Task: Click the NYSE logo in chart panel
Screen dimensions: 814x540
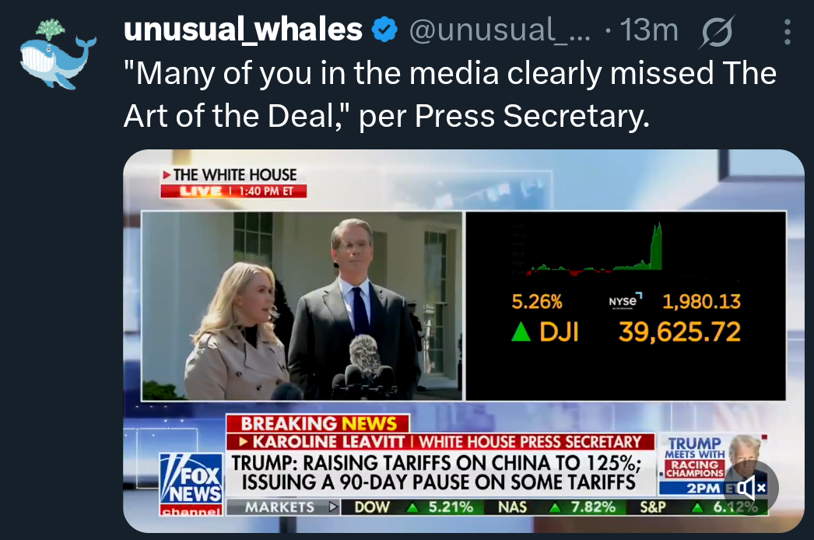Action: [625, 301]
